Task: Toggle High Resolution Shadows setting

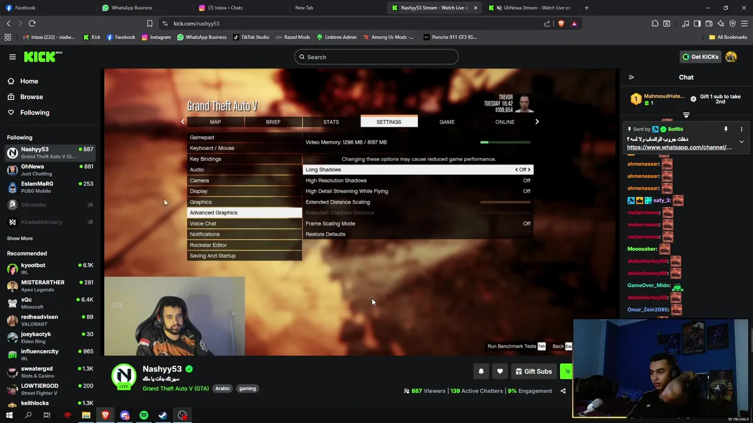Action: 418,180
